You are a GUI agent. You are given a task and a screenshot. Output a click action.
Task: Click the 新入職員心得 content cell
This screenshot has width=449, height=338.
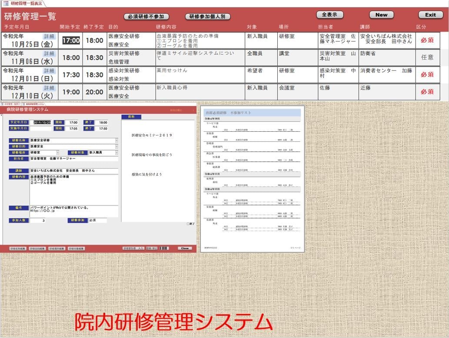200,92
